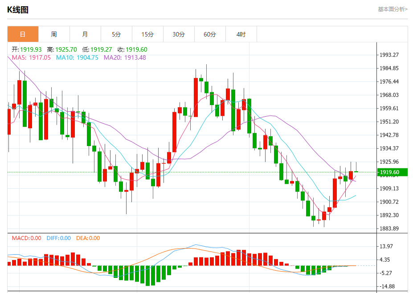Click the 1892.30 price axis label

(389, 215)
